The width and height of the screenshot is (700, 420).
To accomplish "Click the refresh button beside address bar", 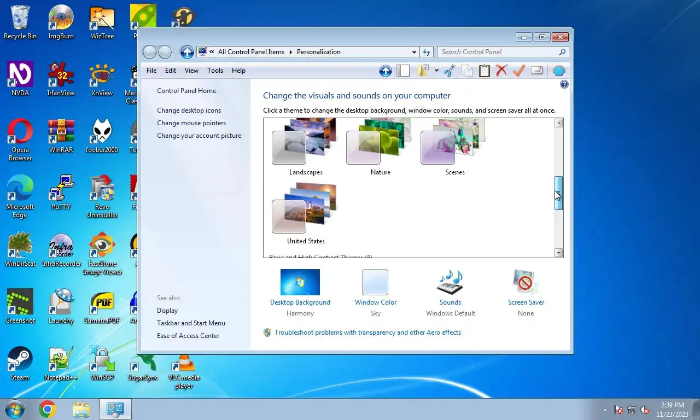I will pyautogui.click(x=427, y=52).
